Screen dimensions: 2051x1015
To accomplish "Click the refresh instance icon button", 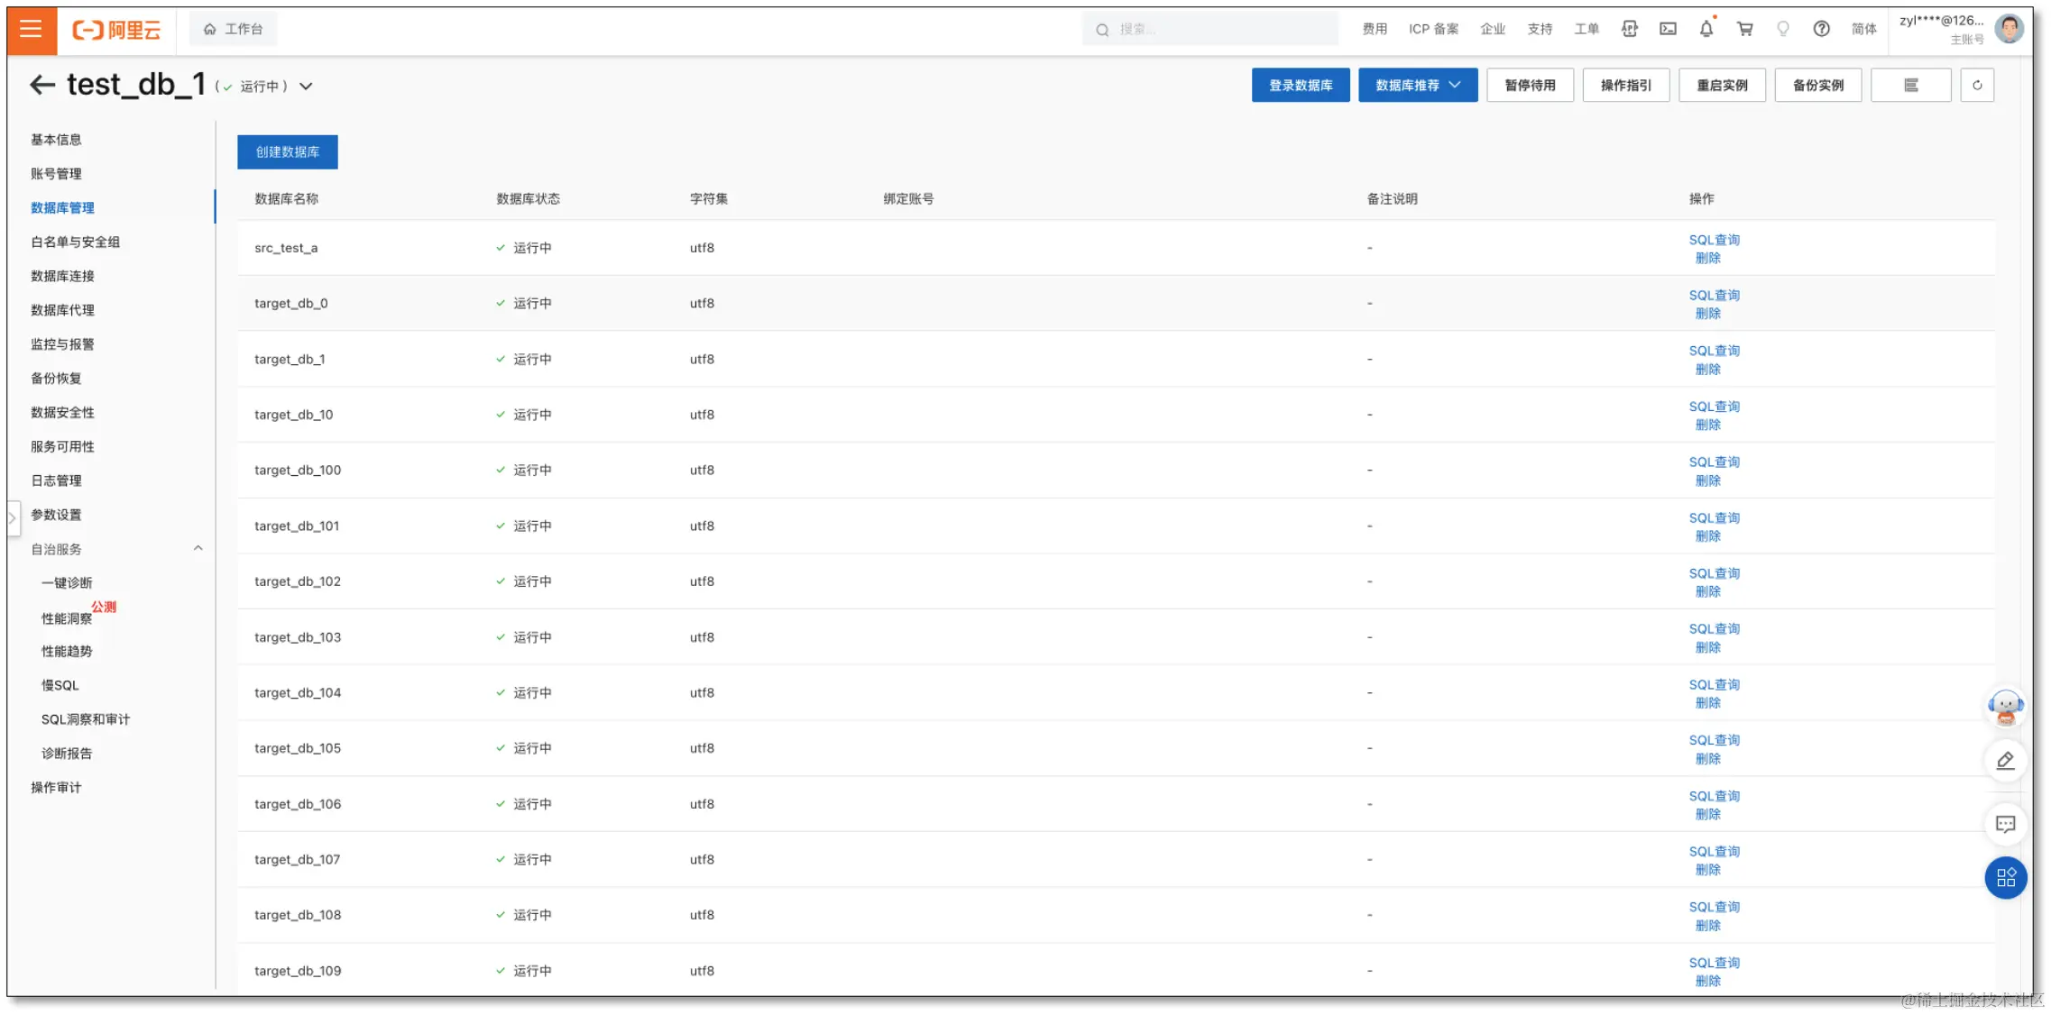I will pyautogui.click(x=1977, y=86).
